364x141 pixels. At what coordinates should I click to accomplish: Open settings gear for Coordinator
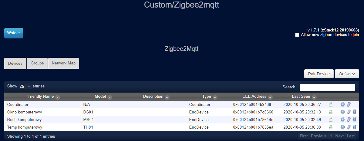click(343, 104)
